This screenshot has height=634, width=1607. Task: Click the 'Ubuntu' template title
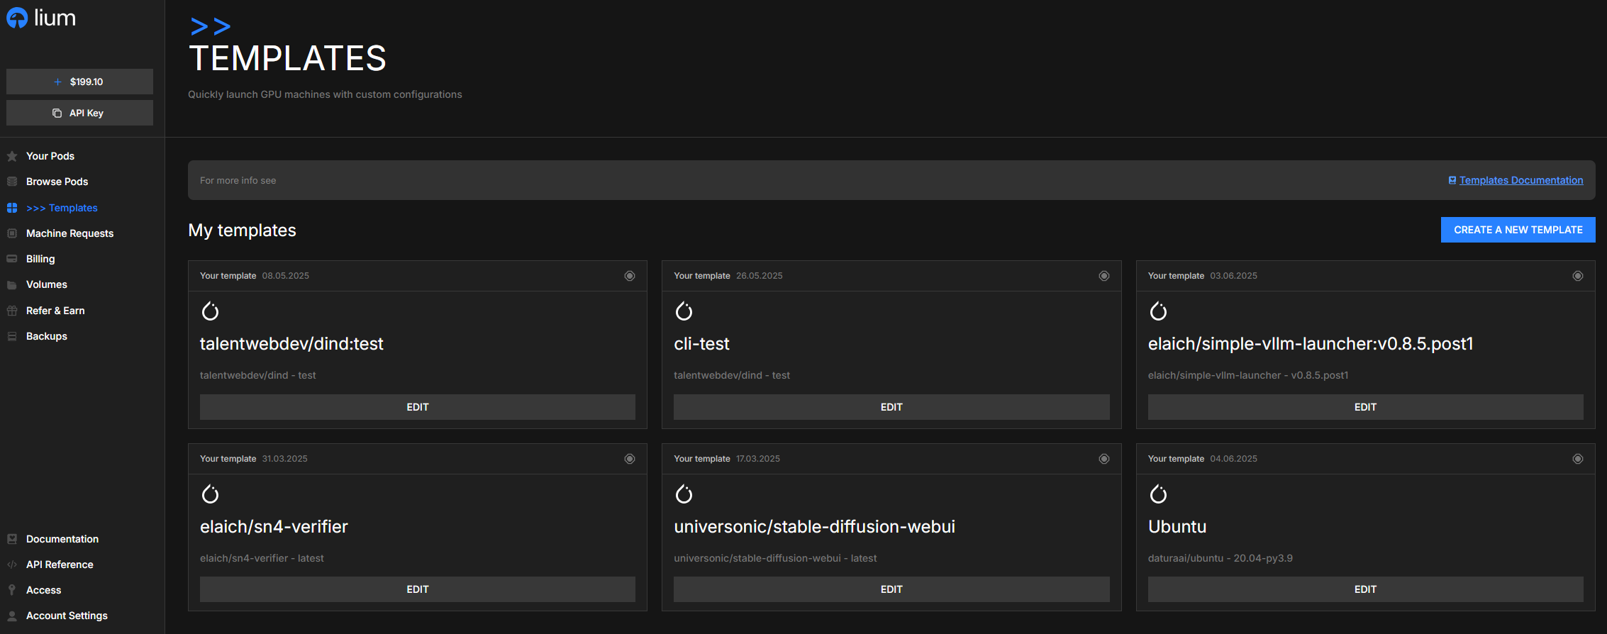point(1177,527)
